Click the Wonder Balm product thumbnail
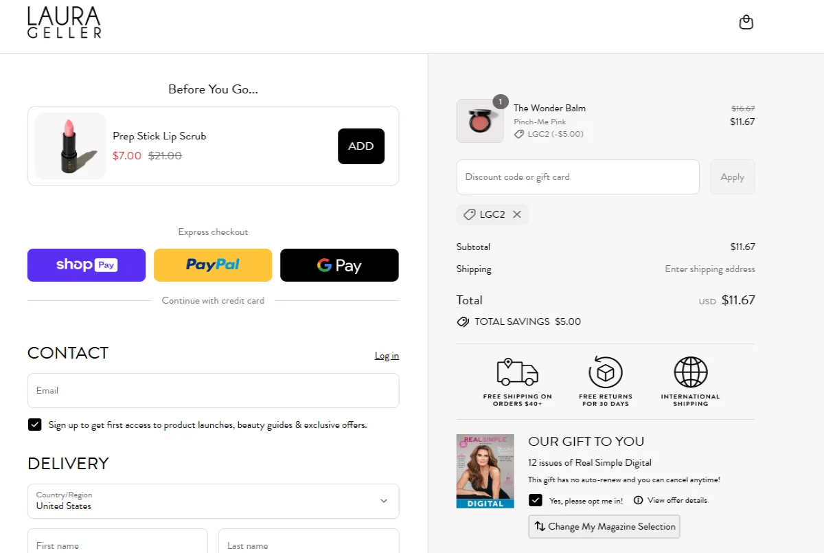 (x=479, y=121)
